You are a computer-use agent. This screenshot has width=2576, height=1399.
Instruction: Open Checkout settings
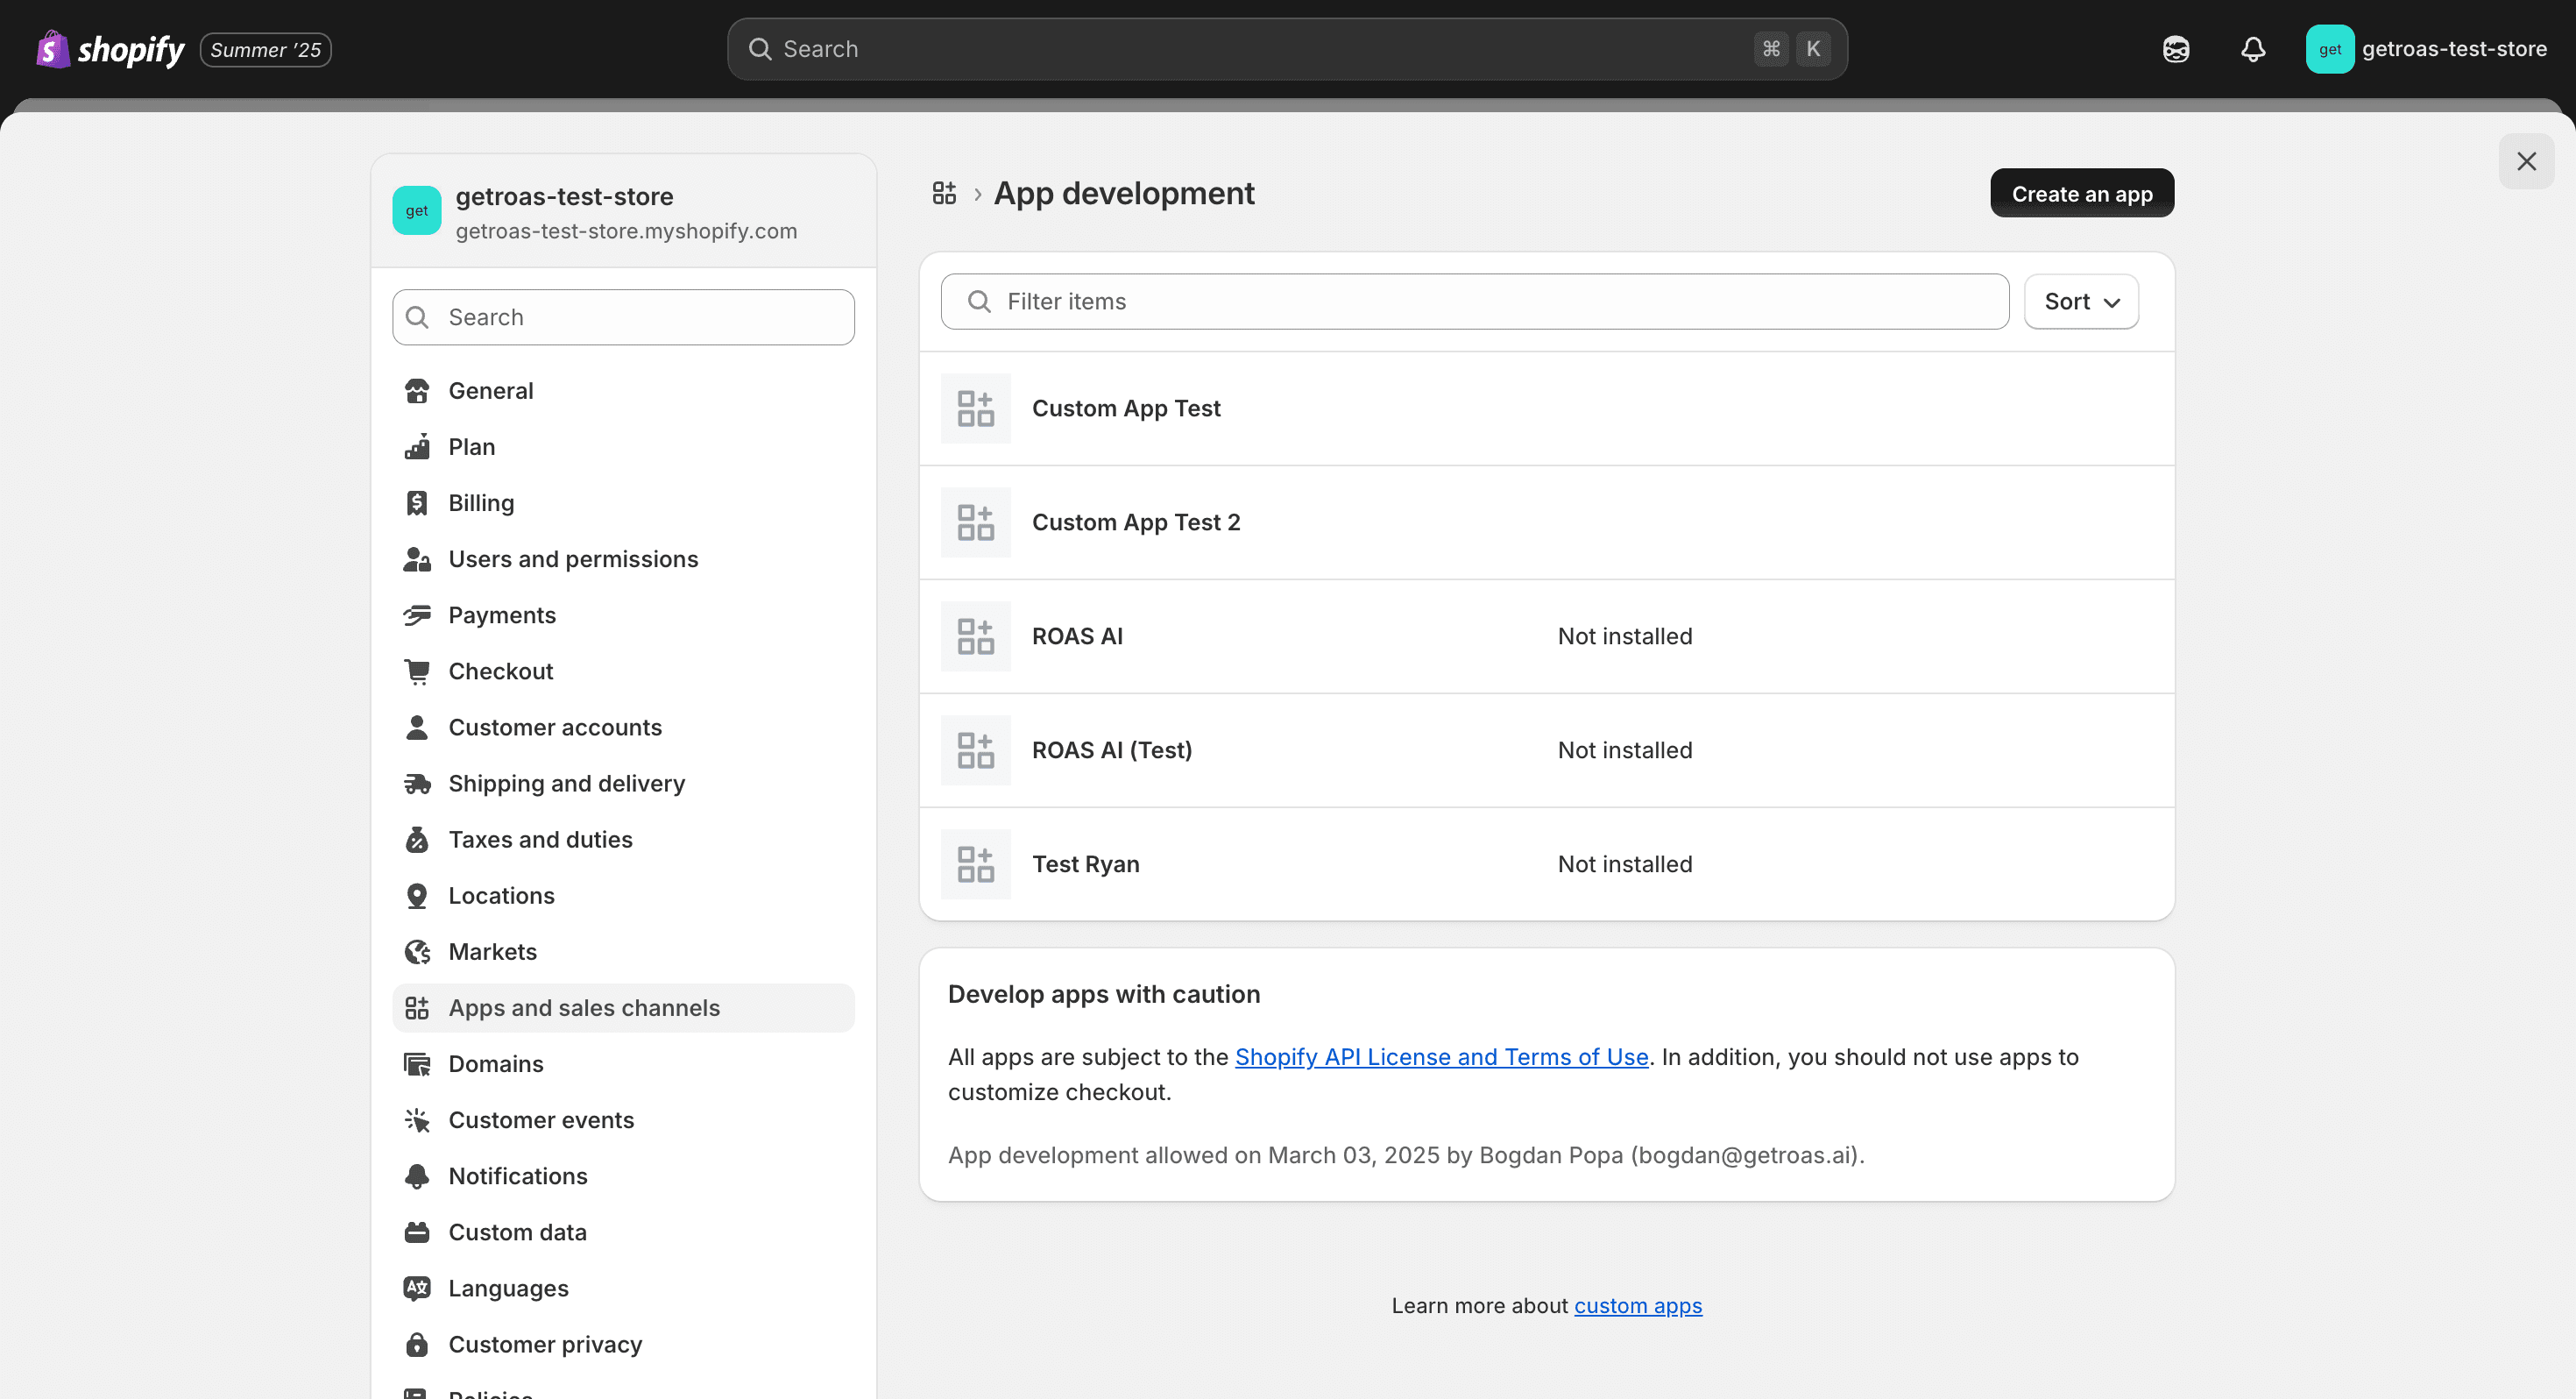623,671
